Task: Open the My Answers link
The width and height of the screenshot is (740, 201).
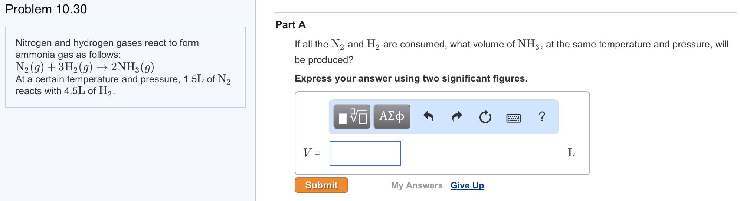Action: coord(417,185)
